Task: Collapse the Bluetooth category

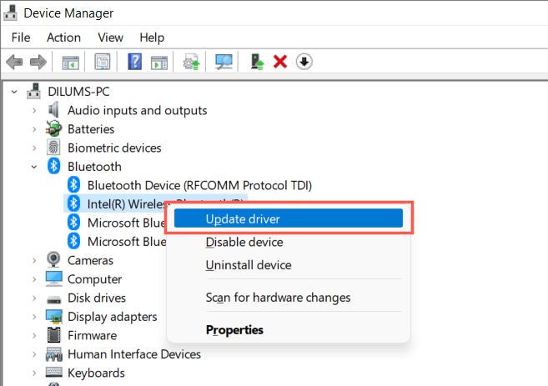Action: point(34,167)
